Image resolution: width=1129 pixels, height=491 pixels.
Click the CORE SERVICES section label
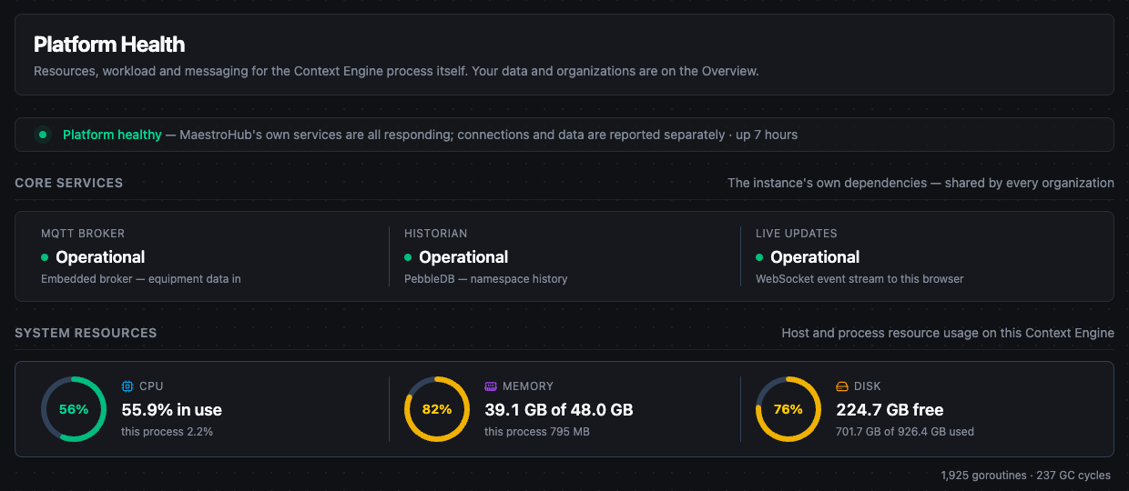pos(69,183)
